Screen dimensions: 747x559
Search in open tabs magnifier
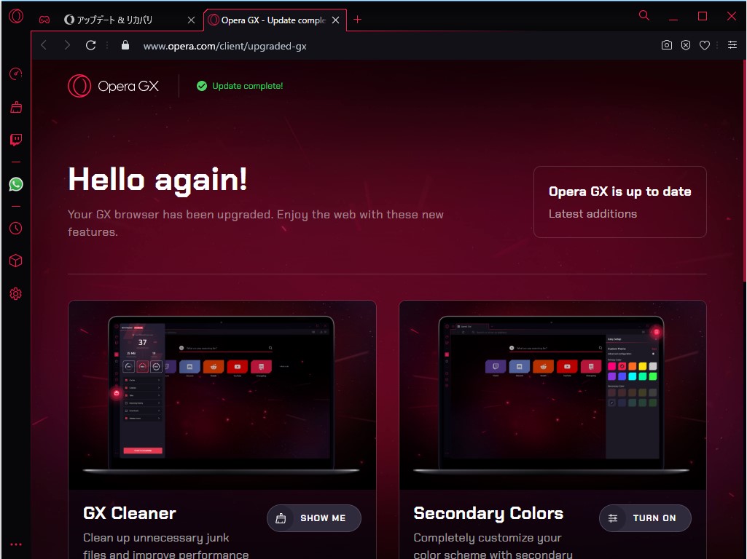[x=644, y=16]
